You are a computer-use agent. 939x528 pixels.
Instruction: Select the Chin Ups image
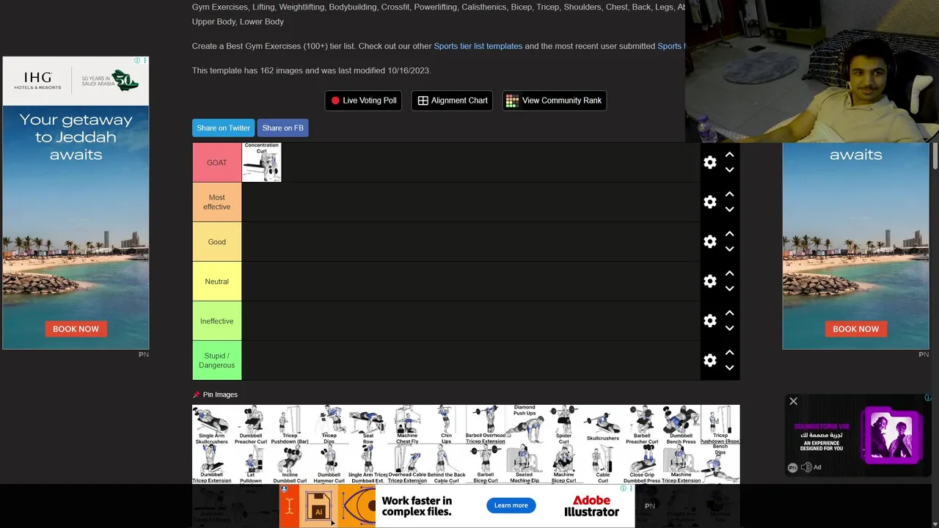pyautogui.click(x=446, y=425)
